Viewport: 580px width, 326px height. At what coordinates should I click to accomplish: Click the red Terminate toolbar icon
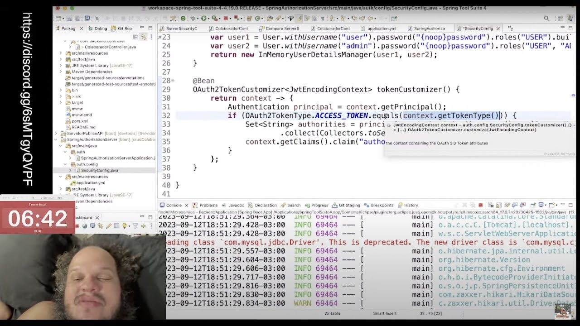pyautogui.click(x=226, y=18)
